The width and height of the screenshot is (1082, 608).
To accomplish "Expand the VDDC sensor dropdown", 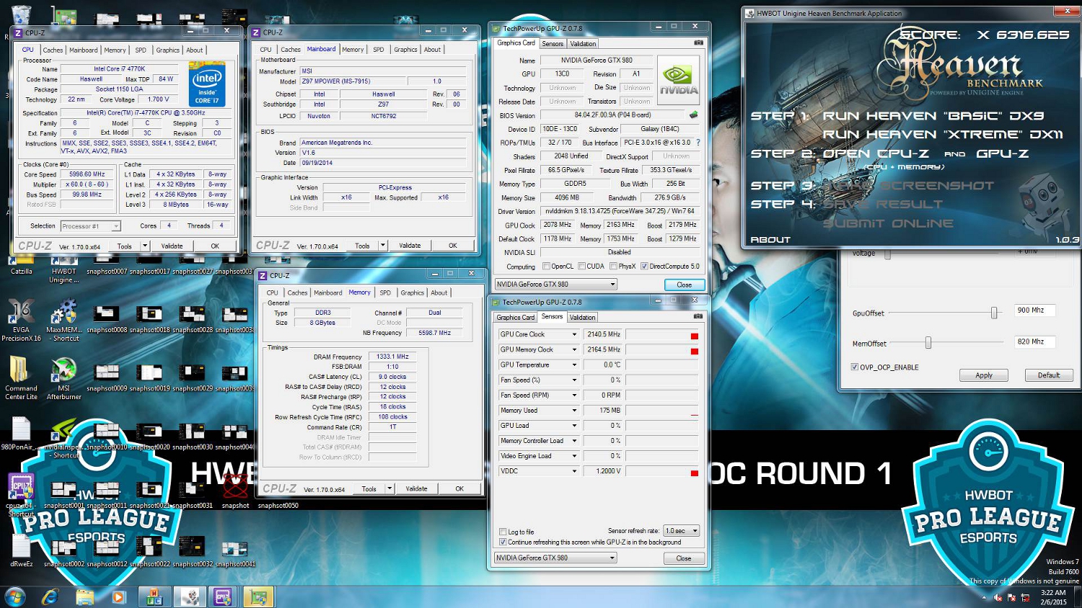I will pos(574,471).
